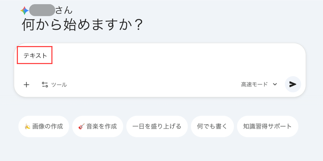Screen dimensions: 323x161
Task: Click the 何から始めますか？ heading
Action: click(82, 25)
